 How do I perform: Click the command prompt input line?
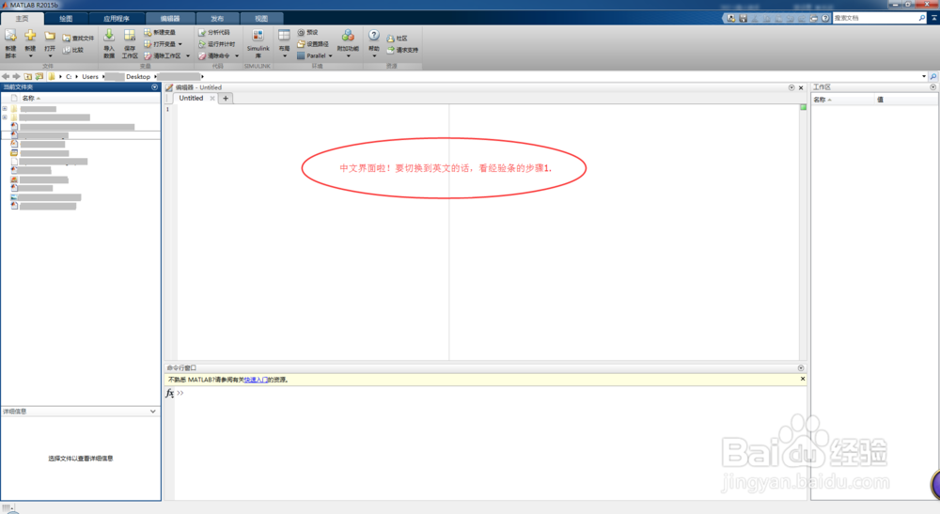pyautogui.click(x=492, y=393)
